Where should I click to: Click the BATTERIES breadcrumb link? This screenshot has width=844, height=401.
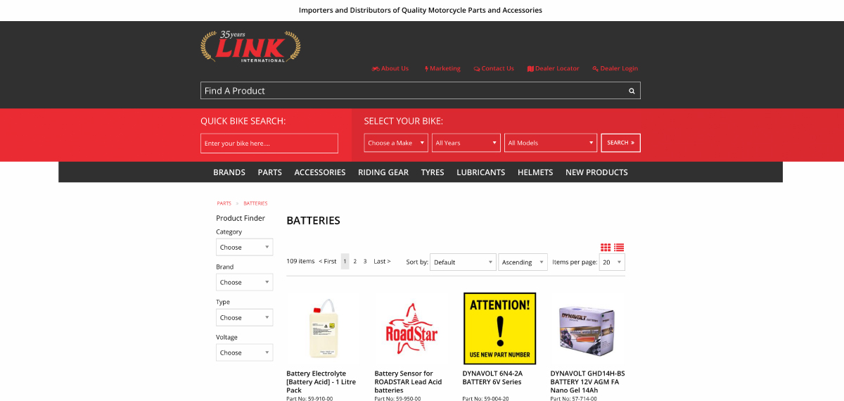255,203
